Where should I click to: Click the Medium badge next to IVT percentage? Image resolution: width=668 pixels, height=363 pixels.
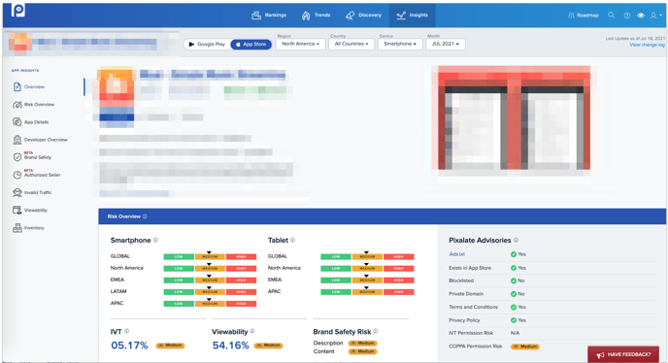170,346
